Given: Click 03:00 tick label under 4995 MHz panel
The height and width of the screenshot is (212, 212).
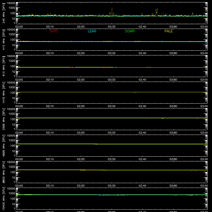Looking at the screenshot, I should click(x=204, y=159).
